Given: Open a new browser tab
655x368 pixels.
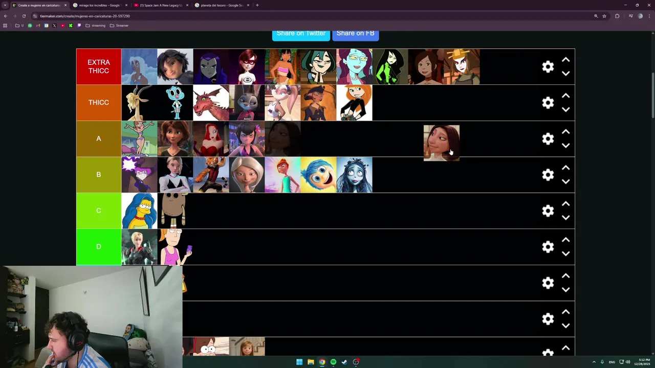Looking at the screenshot, I should (x=257, y=5).
